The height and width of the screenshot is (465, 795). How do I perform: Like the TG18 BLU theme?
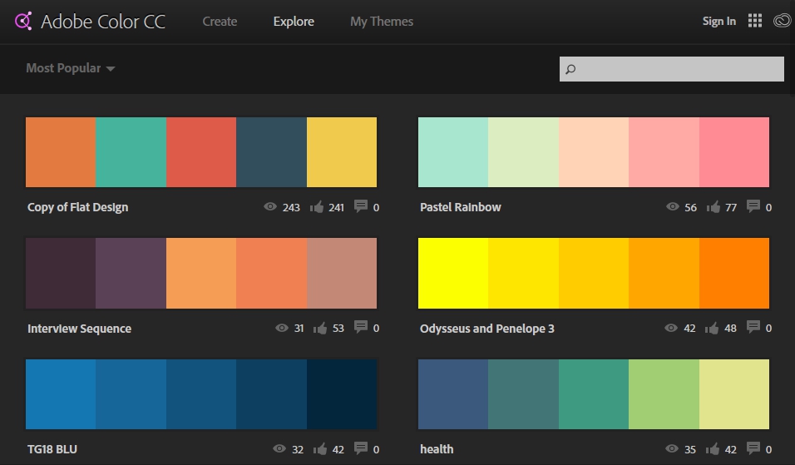(x=320, y=449)
